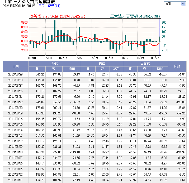Click chart x-axis label 07/22
Viewport: 189px width, 183px height.
point(78,58)
